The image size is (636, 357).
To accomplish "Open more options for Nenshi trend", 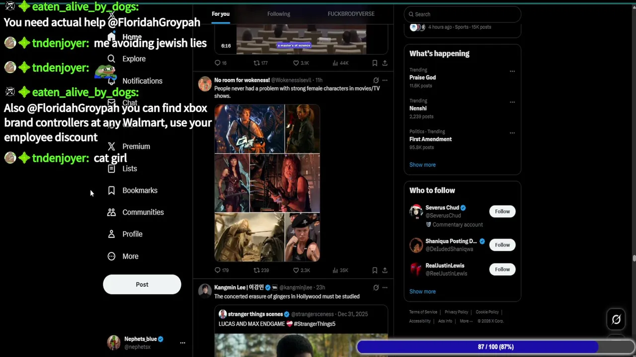I will [512, 102].
